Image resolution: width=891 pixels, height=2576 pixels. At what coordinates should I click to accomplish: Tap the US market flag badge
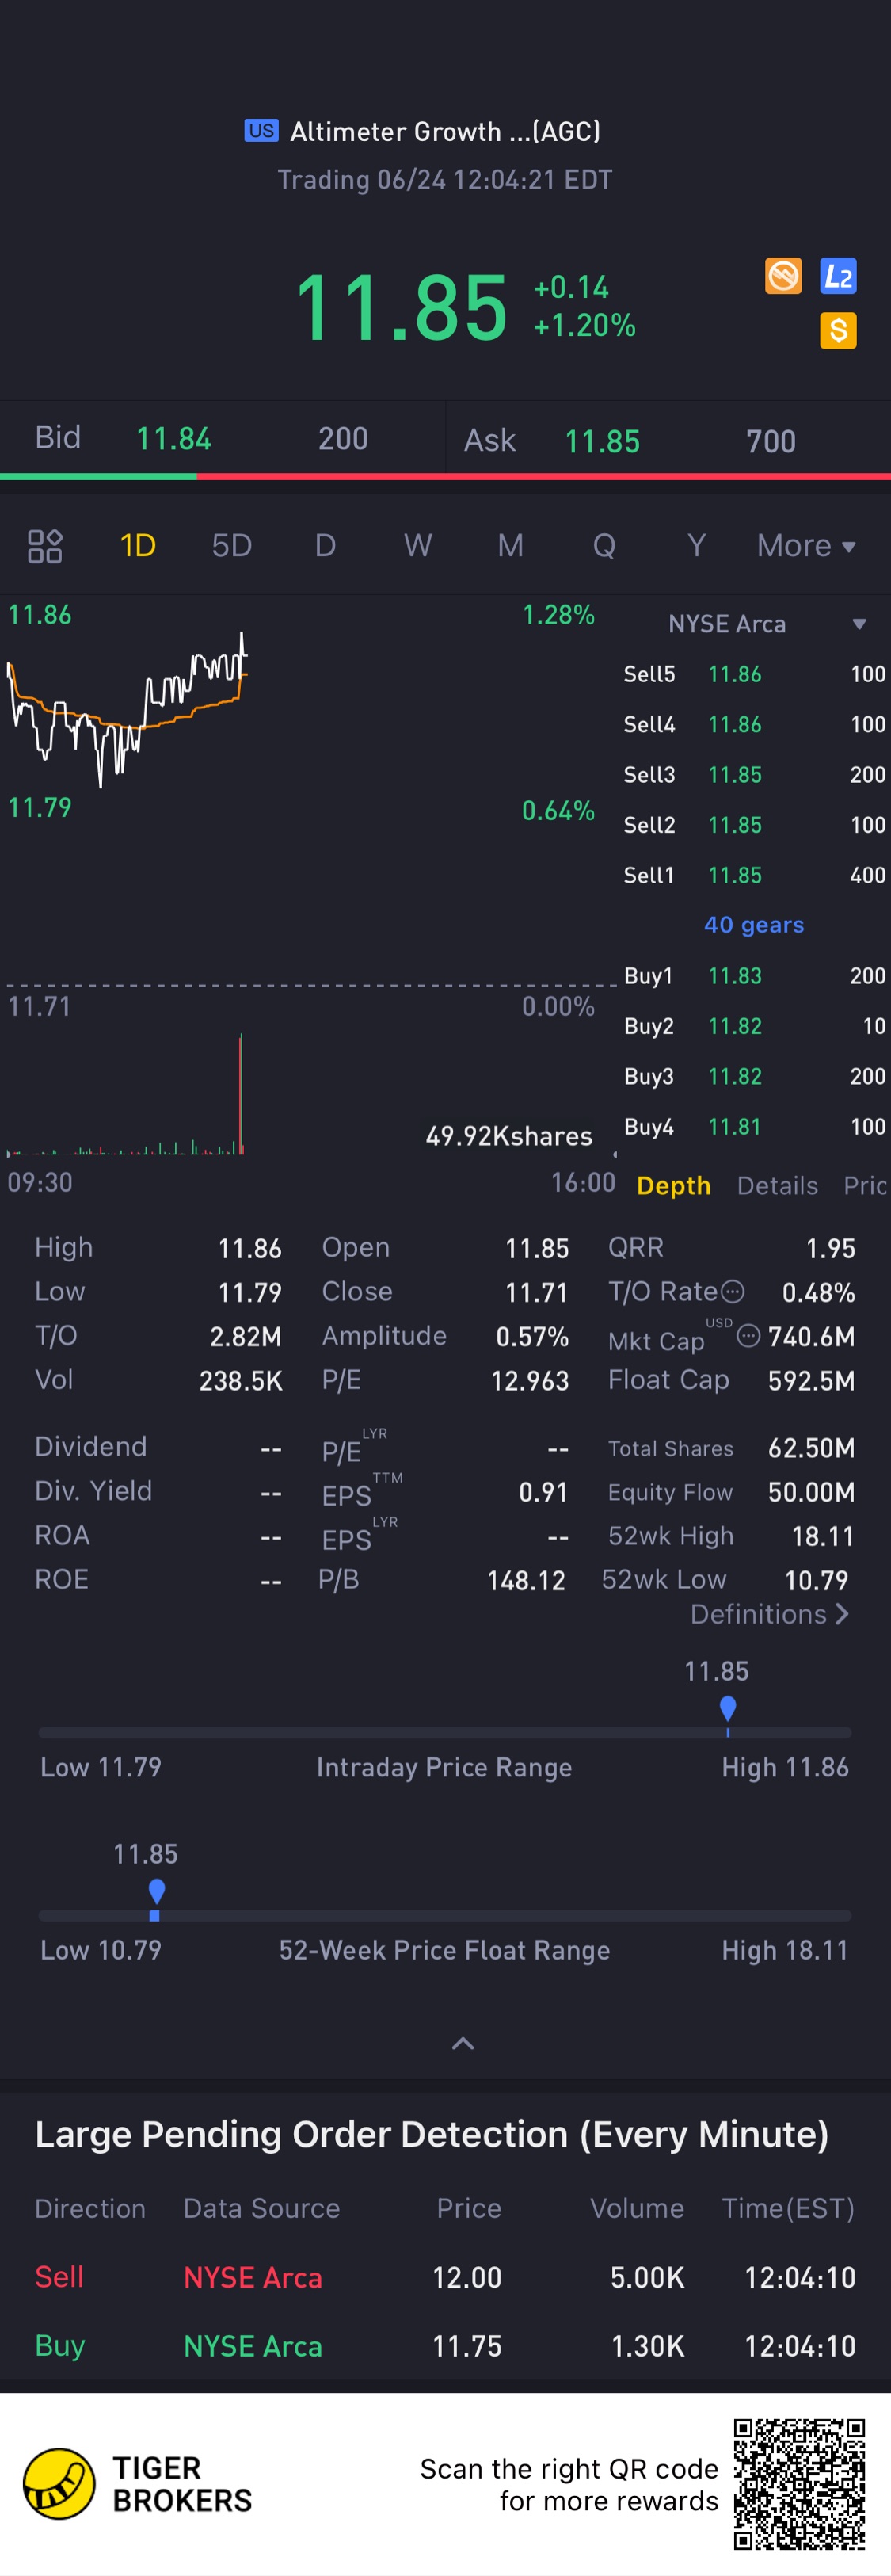point(261,131)
